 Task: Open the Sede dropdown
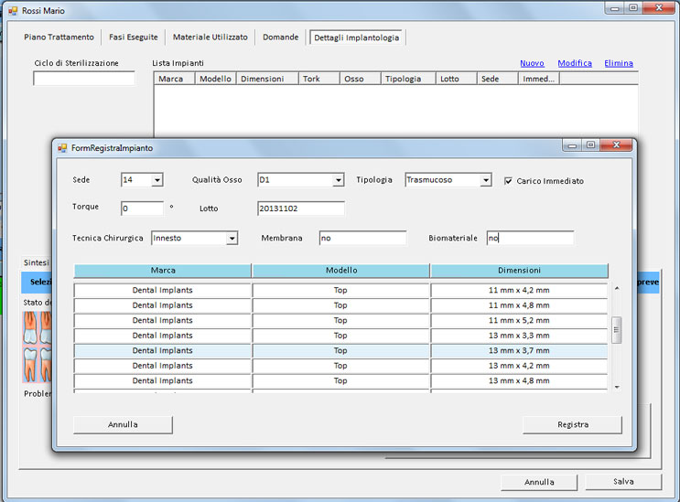pos(157,180)
